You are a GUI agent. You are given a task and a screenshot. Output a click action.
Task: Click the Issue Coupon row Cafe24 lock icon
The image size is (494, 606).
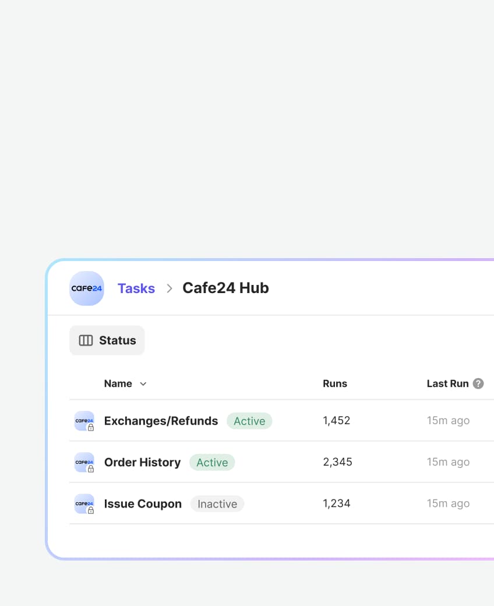point(84,503)
